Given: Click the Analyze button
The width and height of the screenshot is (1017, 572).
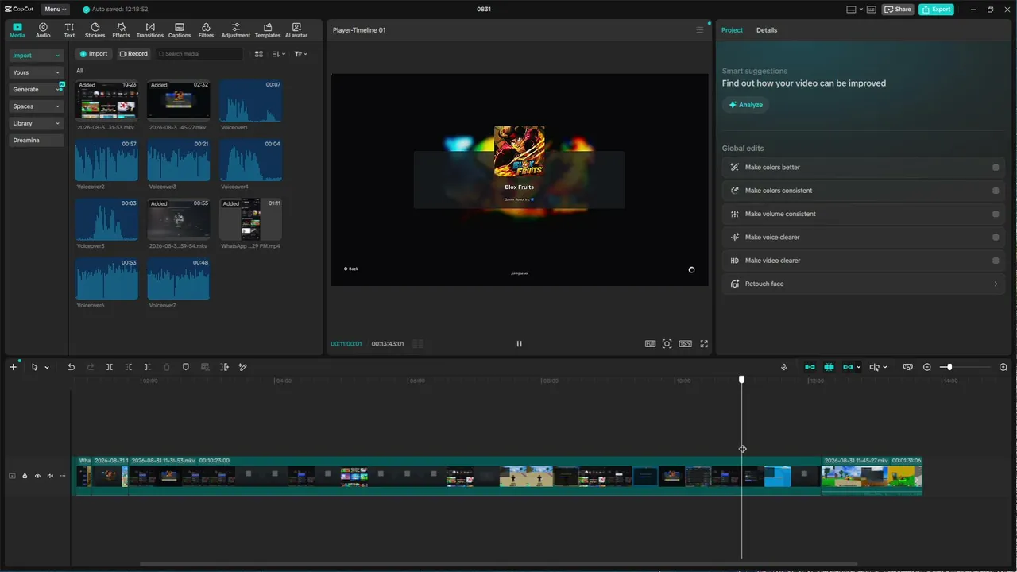Looking at the screenshot, I should [x=745, y=105].
